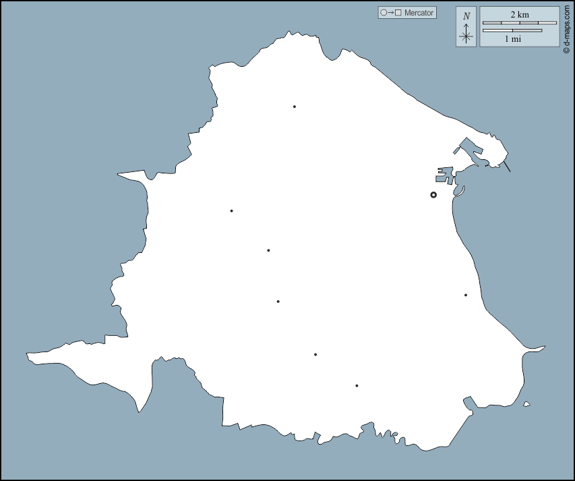Viewport: 575px width, 481px height.
Task: Click the 2 km scale bar
Action: click(519, 23)
